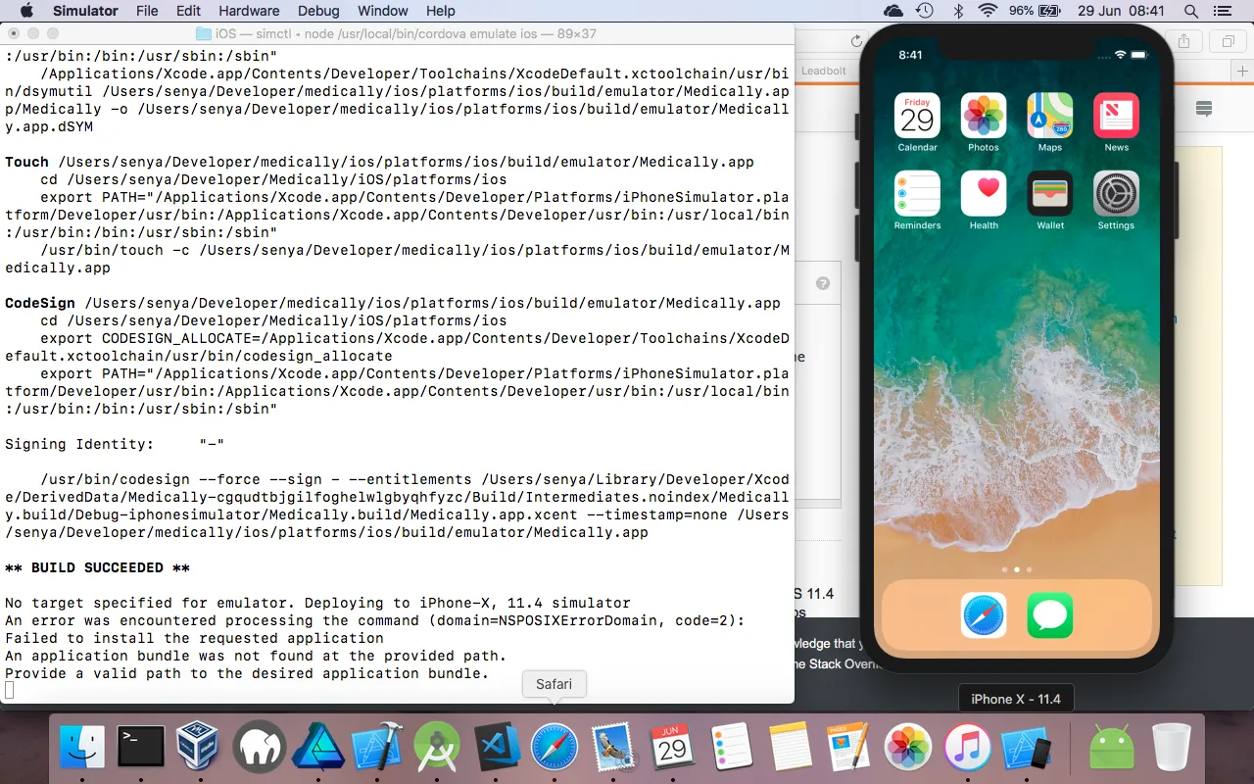The height and width of the screenshot is (784, 1254).
Task: Open Visual Studio Code from the Dock
Action: (496, 748)
